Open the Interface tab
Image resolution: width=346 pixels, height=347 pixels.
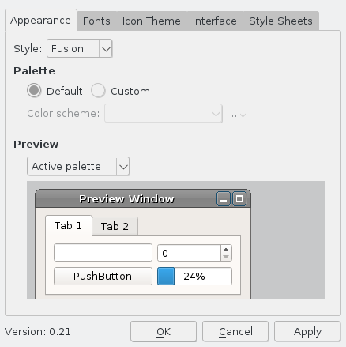click(214, 21)
